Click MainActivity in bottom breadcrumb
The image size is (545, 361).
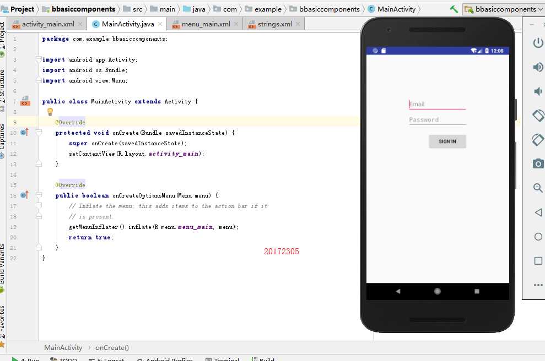click(x=63, y=347)
